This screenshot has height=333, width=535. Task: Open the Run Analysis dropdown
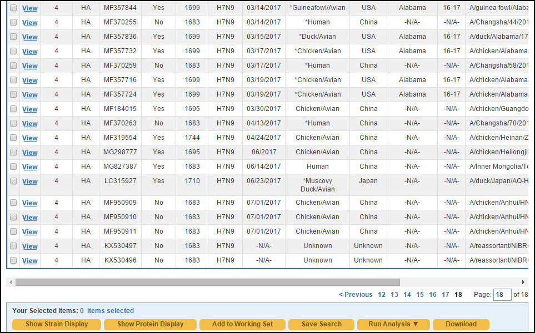(x=393, y=324)
